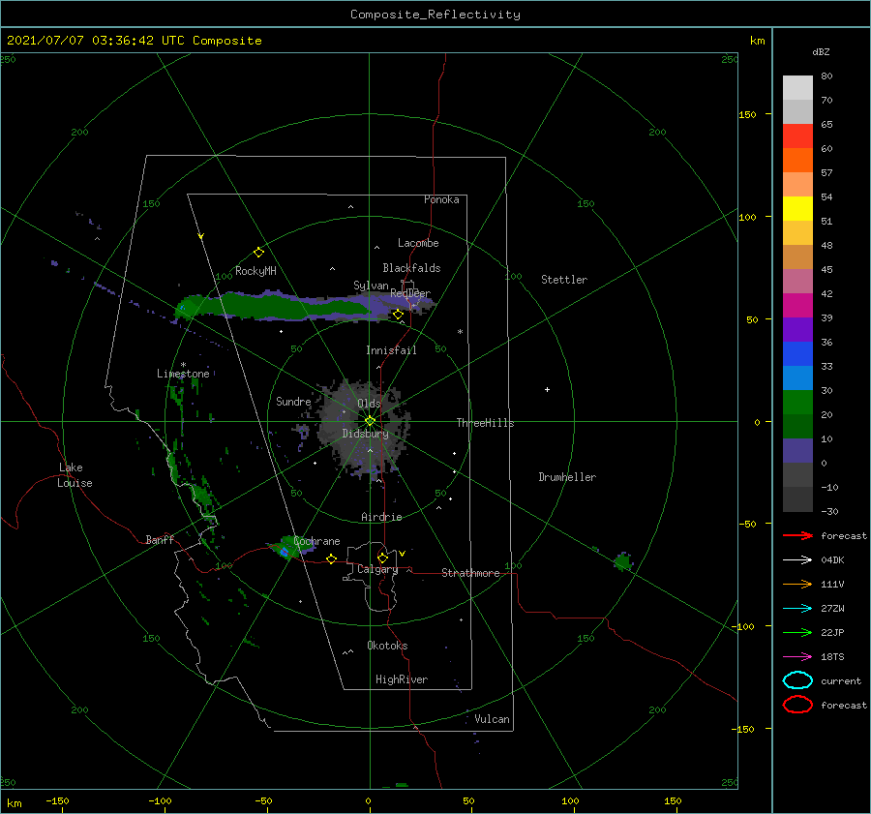This screenshot has width=871, height=814.
Task: Click the 30 dBZ green color swatch
Action: coord(797,403)
